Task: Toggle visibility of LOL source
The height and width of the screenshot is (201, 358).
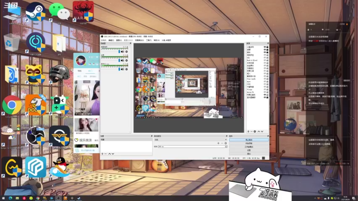Action: [265, 58]
